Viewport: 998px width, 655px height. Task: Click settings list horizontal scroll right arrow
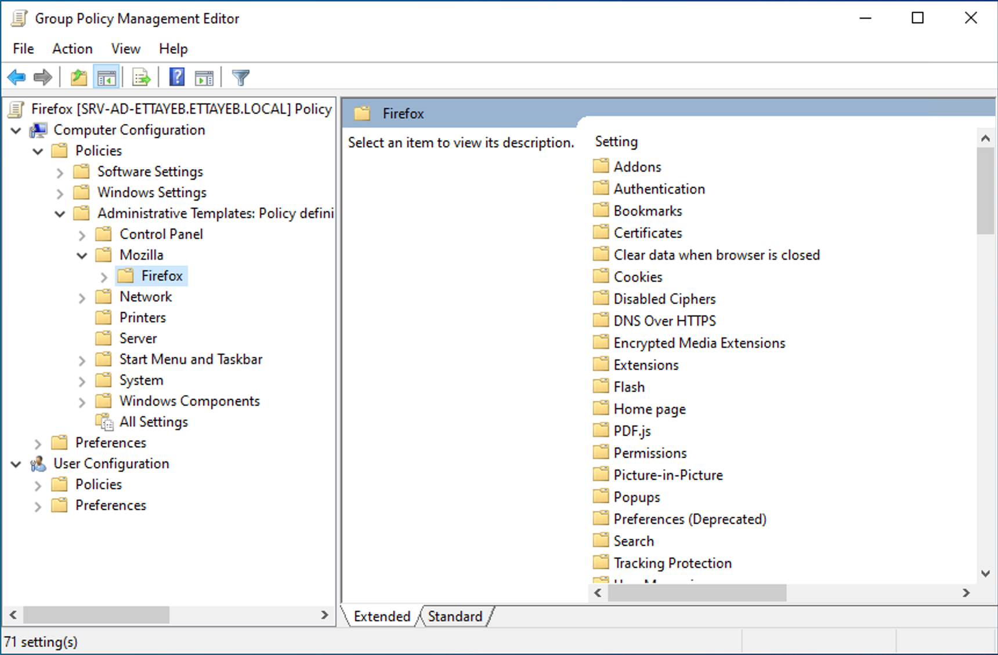[x=966, y=593]
